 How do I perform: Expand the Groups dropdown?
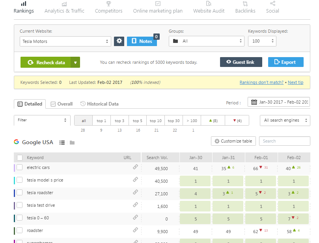[x=206, y=41]
